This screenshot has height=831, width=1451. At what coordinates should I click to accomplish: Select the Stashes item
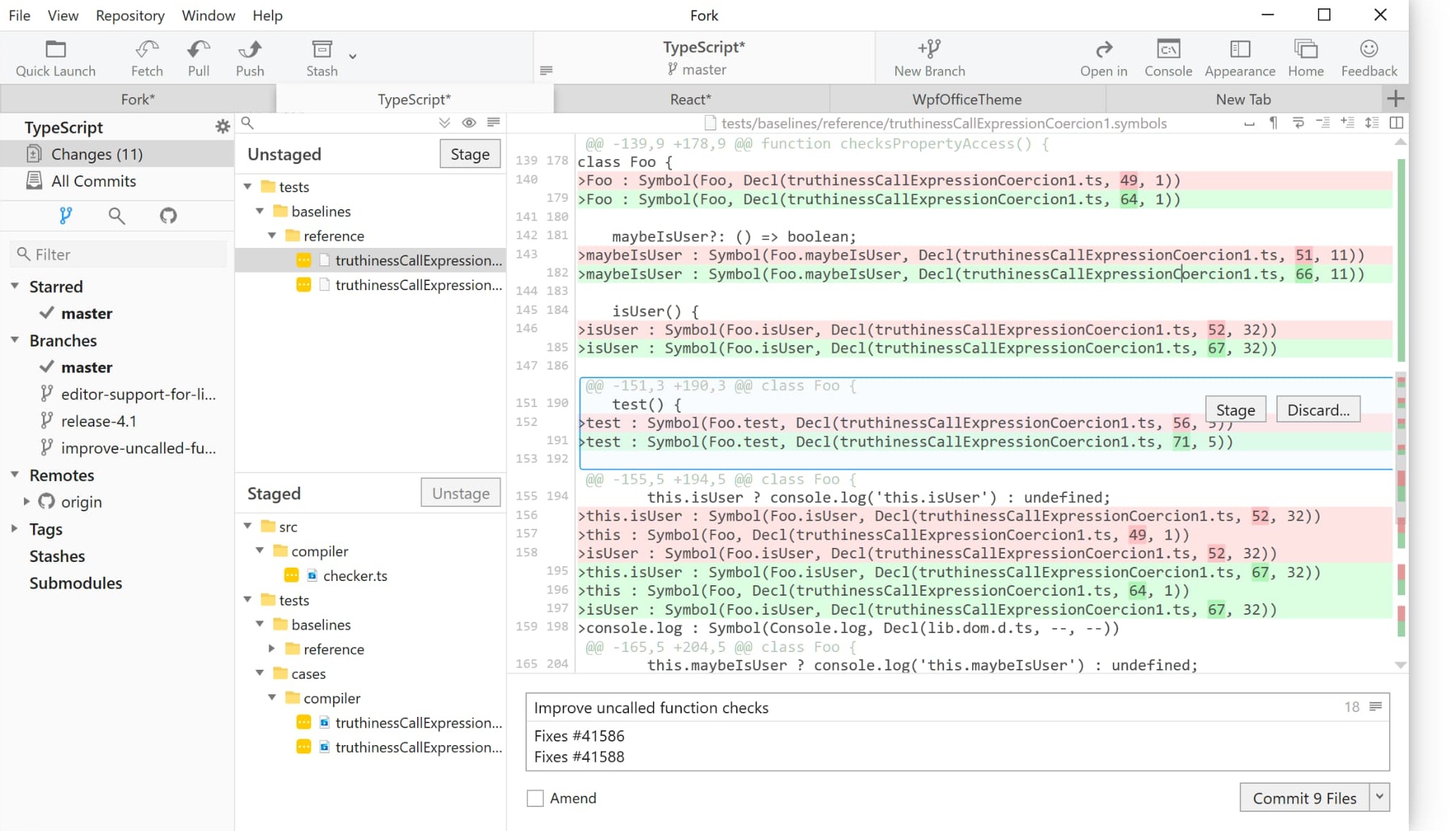tap(57, 556)
